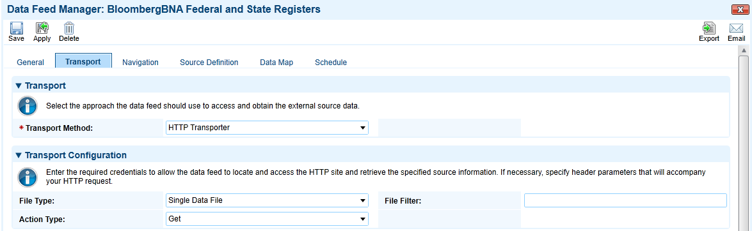Go to the Source Definition tab
The height and width of the screenshot is (231, 752).
coord(209,62)
